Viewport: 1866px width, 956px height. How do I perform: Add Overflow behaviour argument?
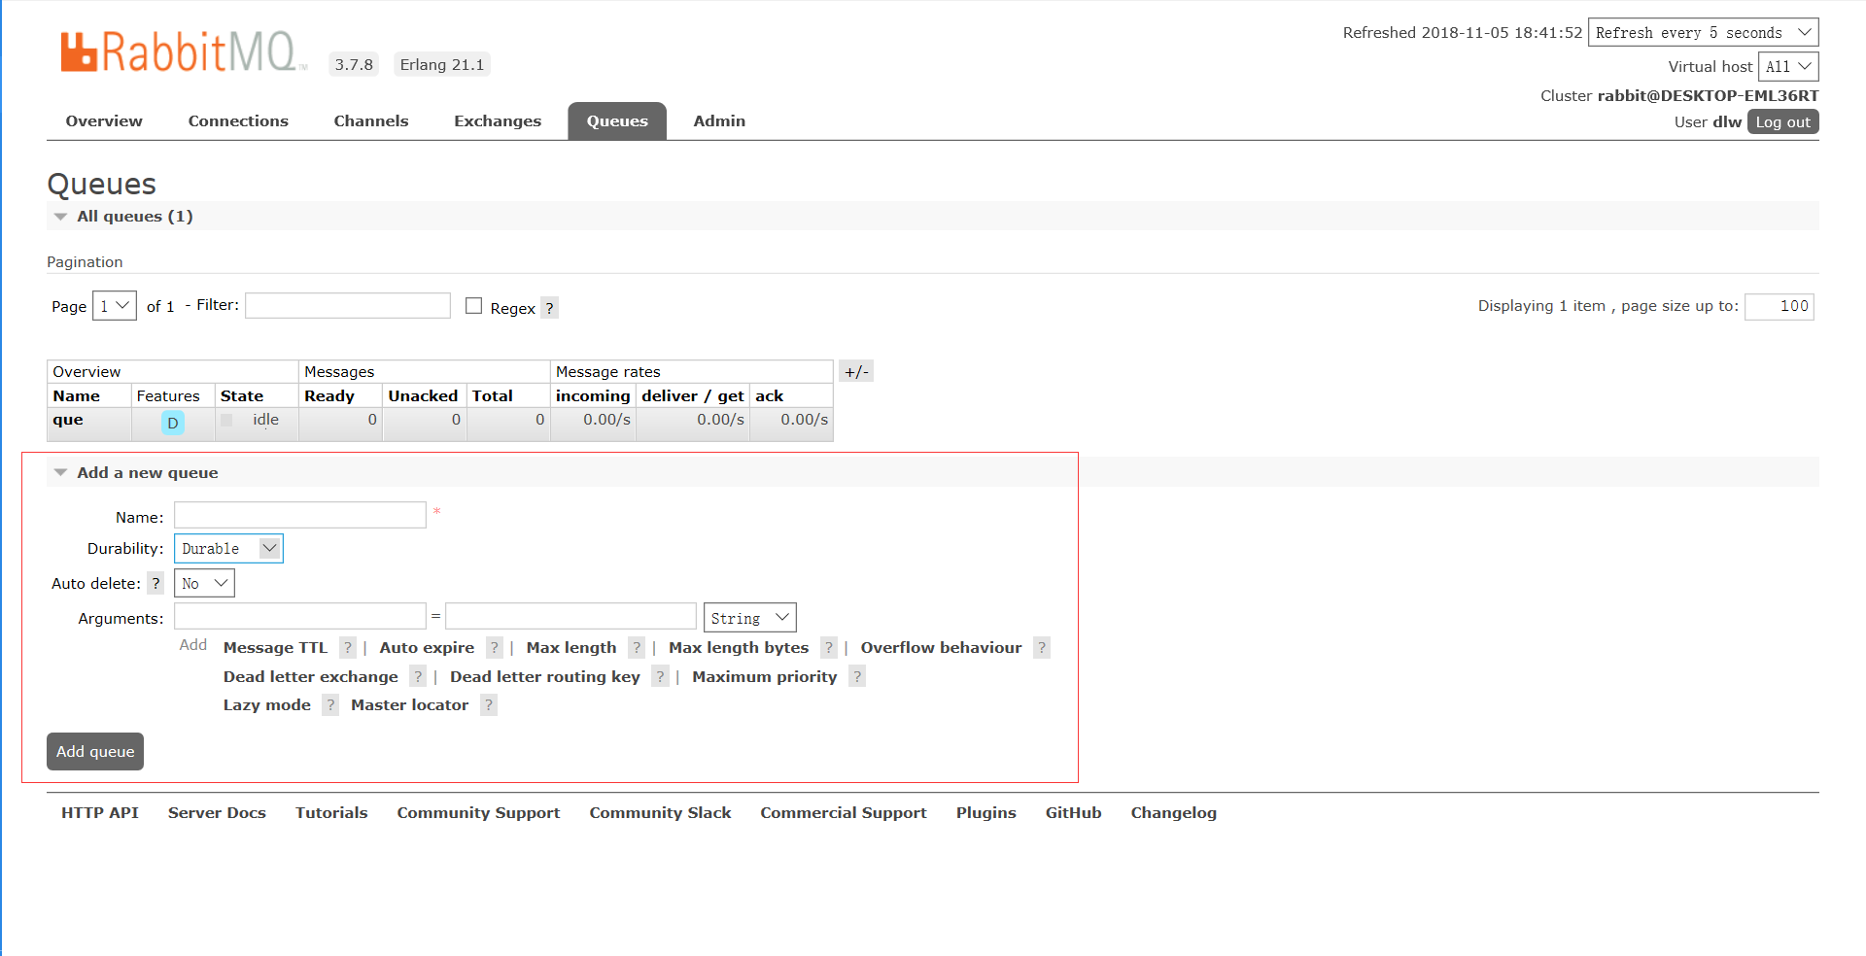click(x=941, y=648)
